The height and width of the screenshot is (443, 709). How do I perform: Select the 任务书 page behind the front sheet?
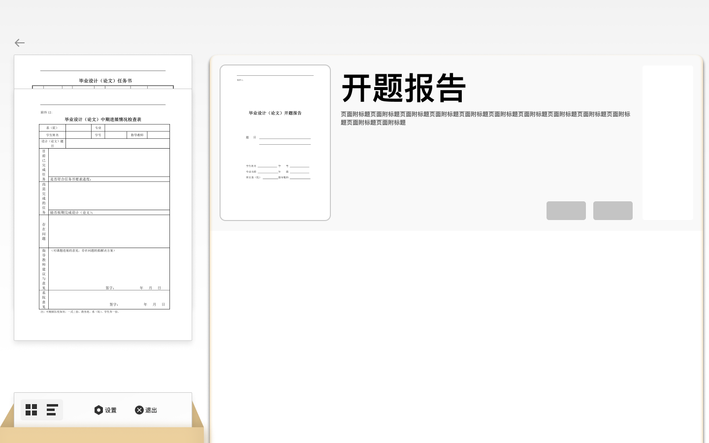point(103,72)
